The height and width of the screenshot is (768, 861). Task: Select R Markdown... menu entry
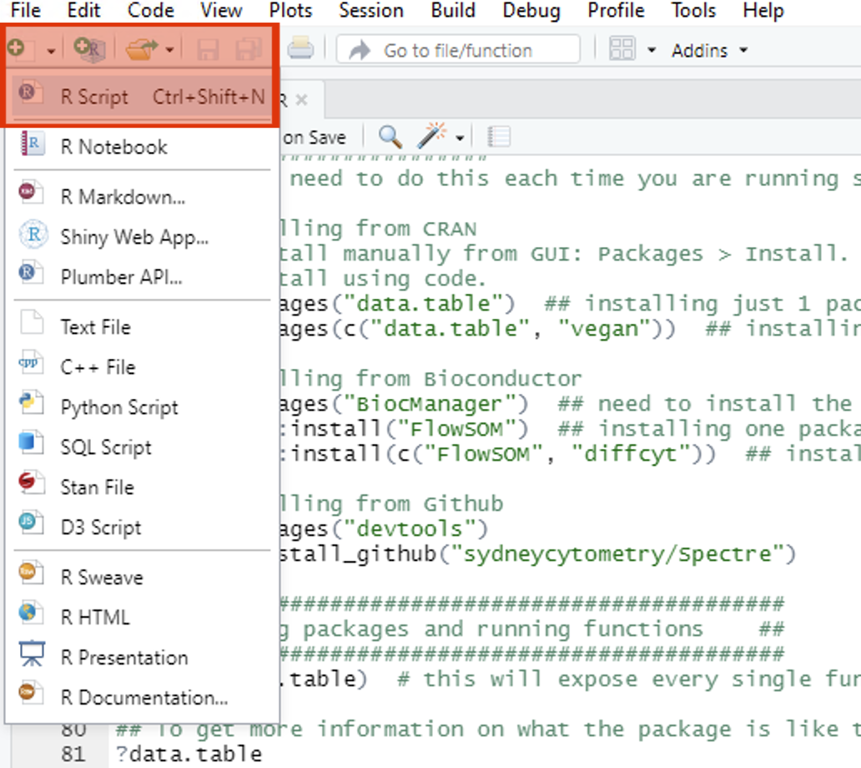coord(123,197)
